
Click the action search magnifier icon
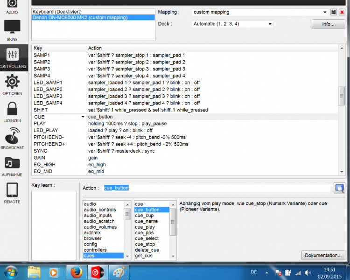click(339, 188)
